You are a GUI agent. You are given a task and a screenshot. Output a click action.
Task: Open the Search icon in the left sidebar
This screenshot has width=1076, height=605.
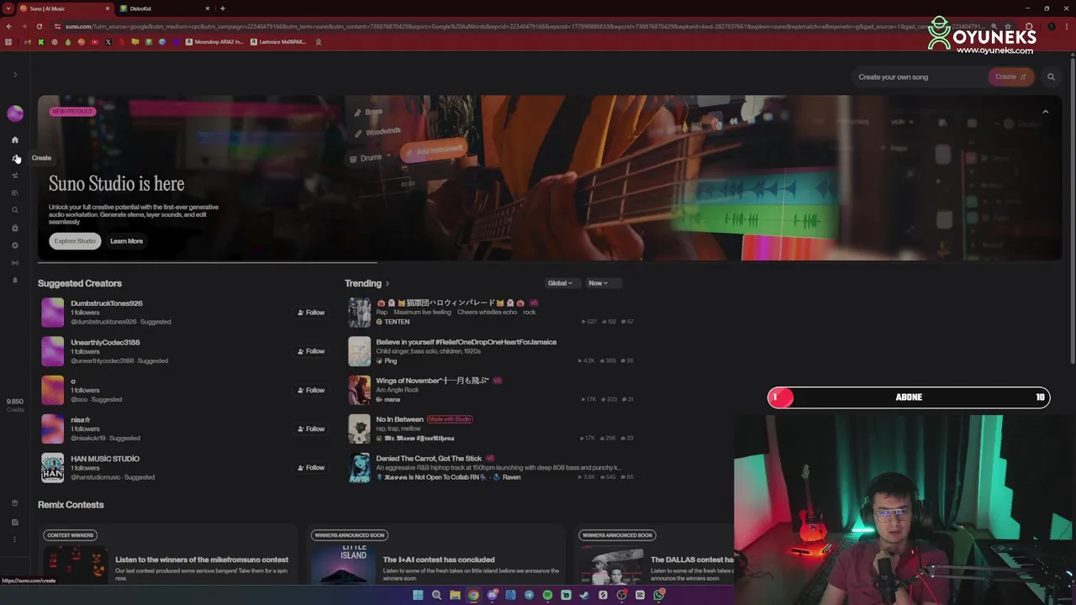pos(14,210)
